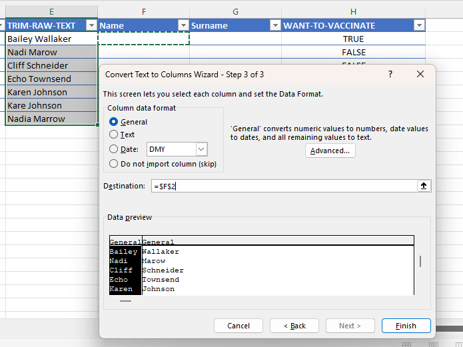Open the Surname column filter dropdown
The height and width of the screenshot is (347, 463).
(275, 25)
